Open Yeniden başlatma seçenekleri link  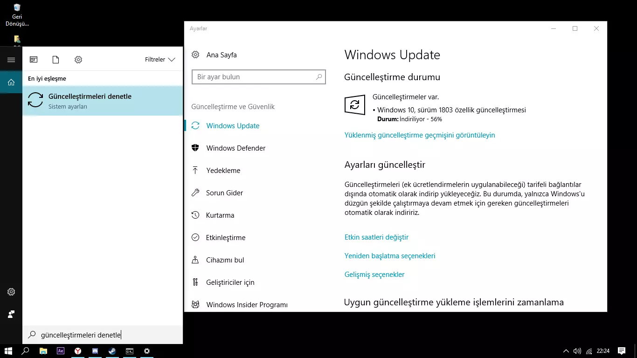[390, 256]
